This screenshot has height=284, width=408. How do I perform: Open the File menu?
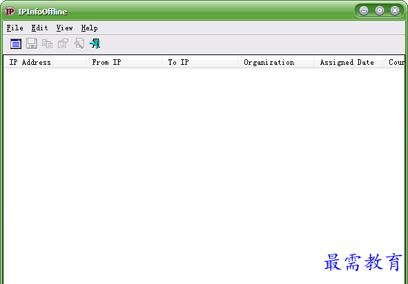click(x=14, y=28)
